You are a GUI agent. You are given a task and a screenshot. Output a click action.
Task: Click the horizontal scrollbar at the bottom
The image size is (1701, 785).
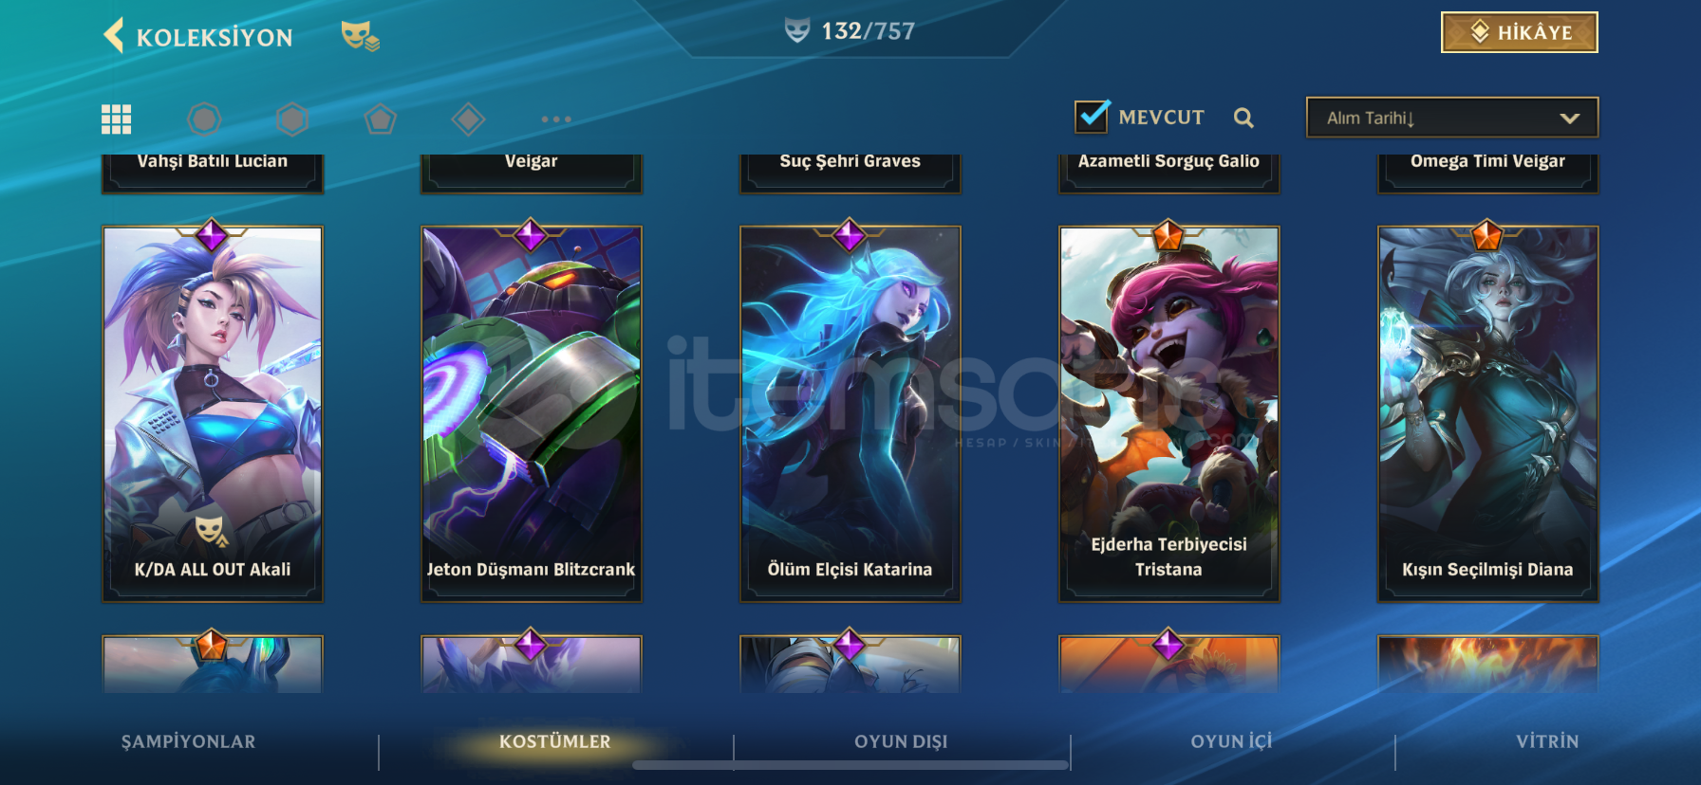850,765
